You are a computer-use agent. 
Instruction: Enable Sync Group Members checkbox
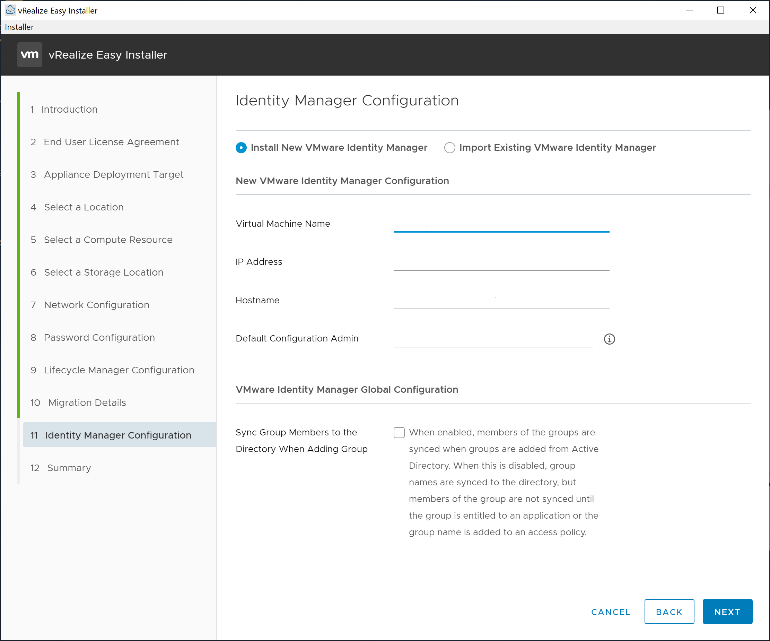[x=399, y=432]
